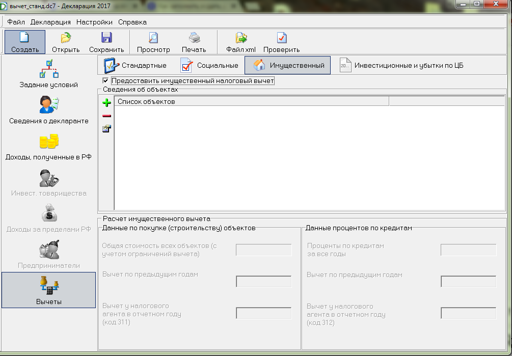Click the код 312 deduction field
Viewport: 512px width, 356px height.
click(469, 313)
